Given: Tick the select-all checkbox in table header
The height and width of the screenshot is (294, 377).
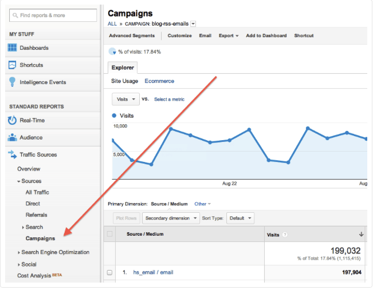Looking at the screenshot, I should [109, 234].
